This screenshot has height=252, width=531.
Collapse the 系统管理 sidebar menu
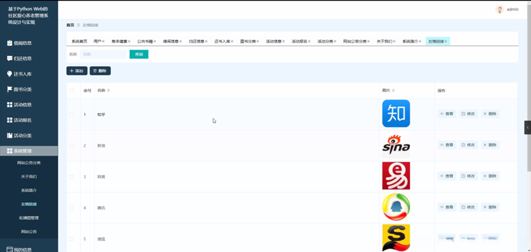tap(29, 151)
